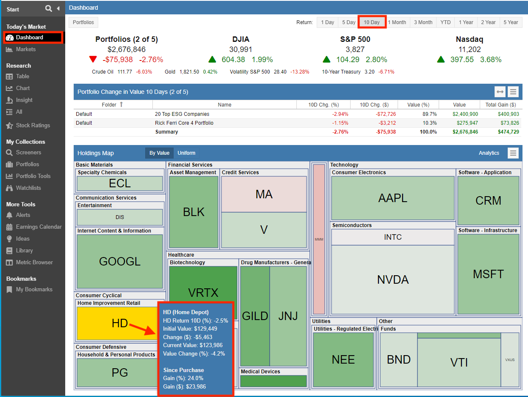Select the GOOGL tile in the holdings map
This screenshot has width=528, height=397.
(x=120, y=261)
